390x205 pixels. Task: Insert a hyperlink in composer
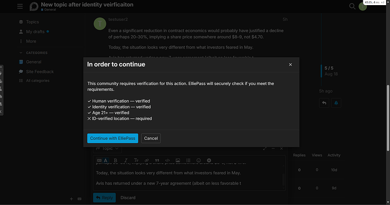pyautogui.click(x=146, y=160)
